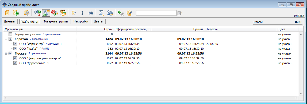307x104 pixels.
Task: Click the Итого total value 0,00
Action: pyautogui.click(x=298, y=22)
